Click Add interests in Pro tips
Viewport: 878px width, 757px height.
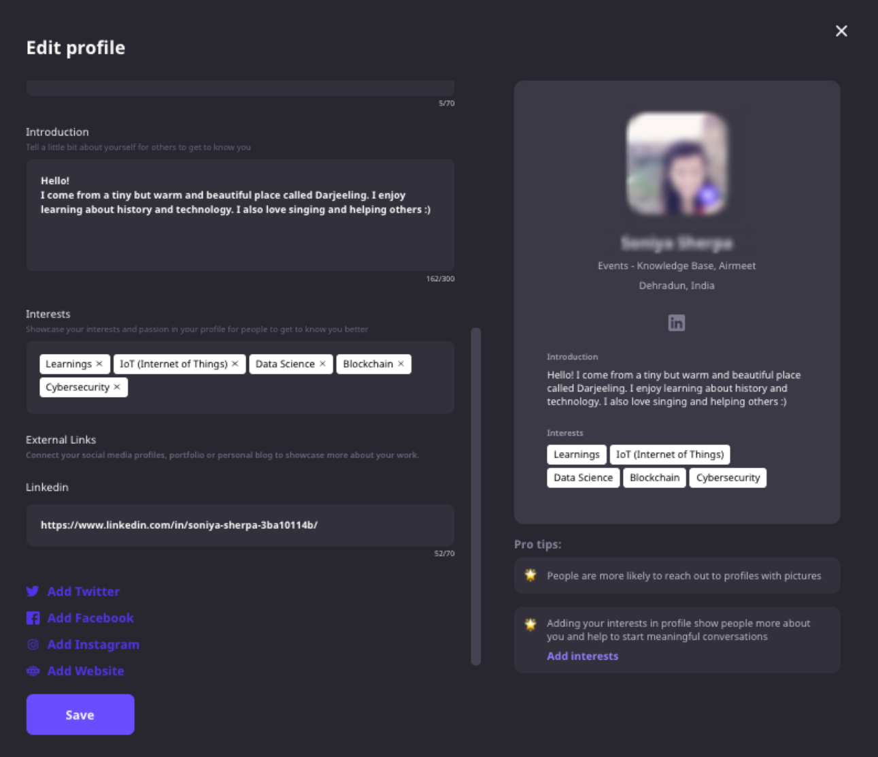582,656
